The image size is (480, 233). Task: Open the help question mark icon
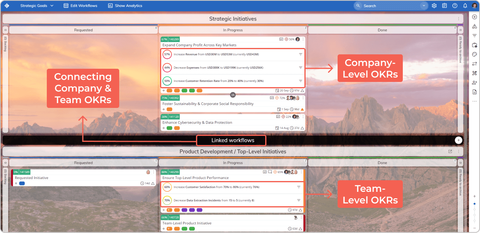click(x=455, y=6)
